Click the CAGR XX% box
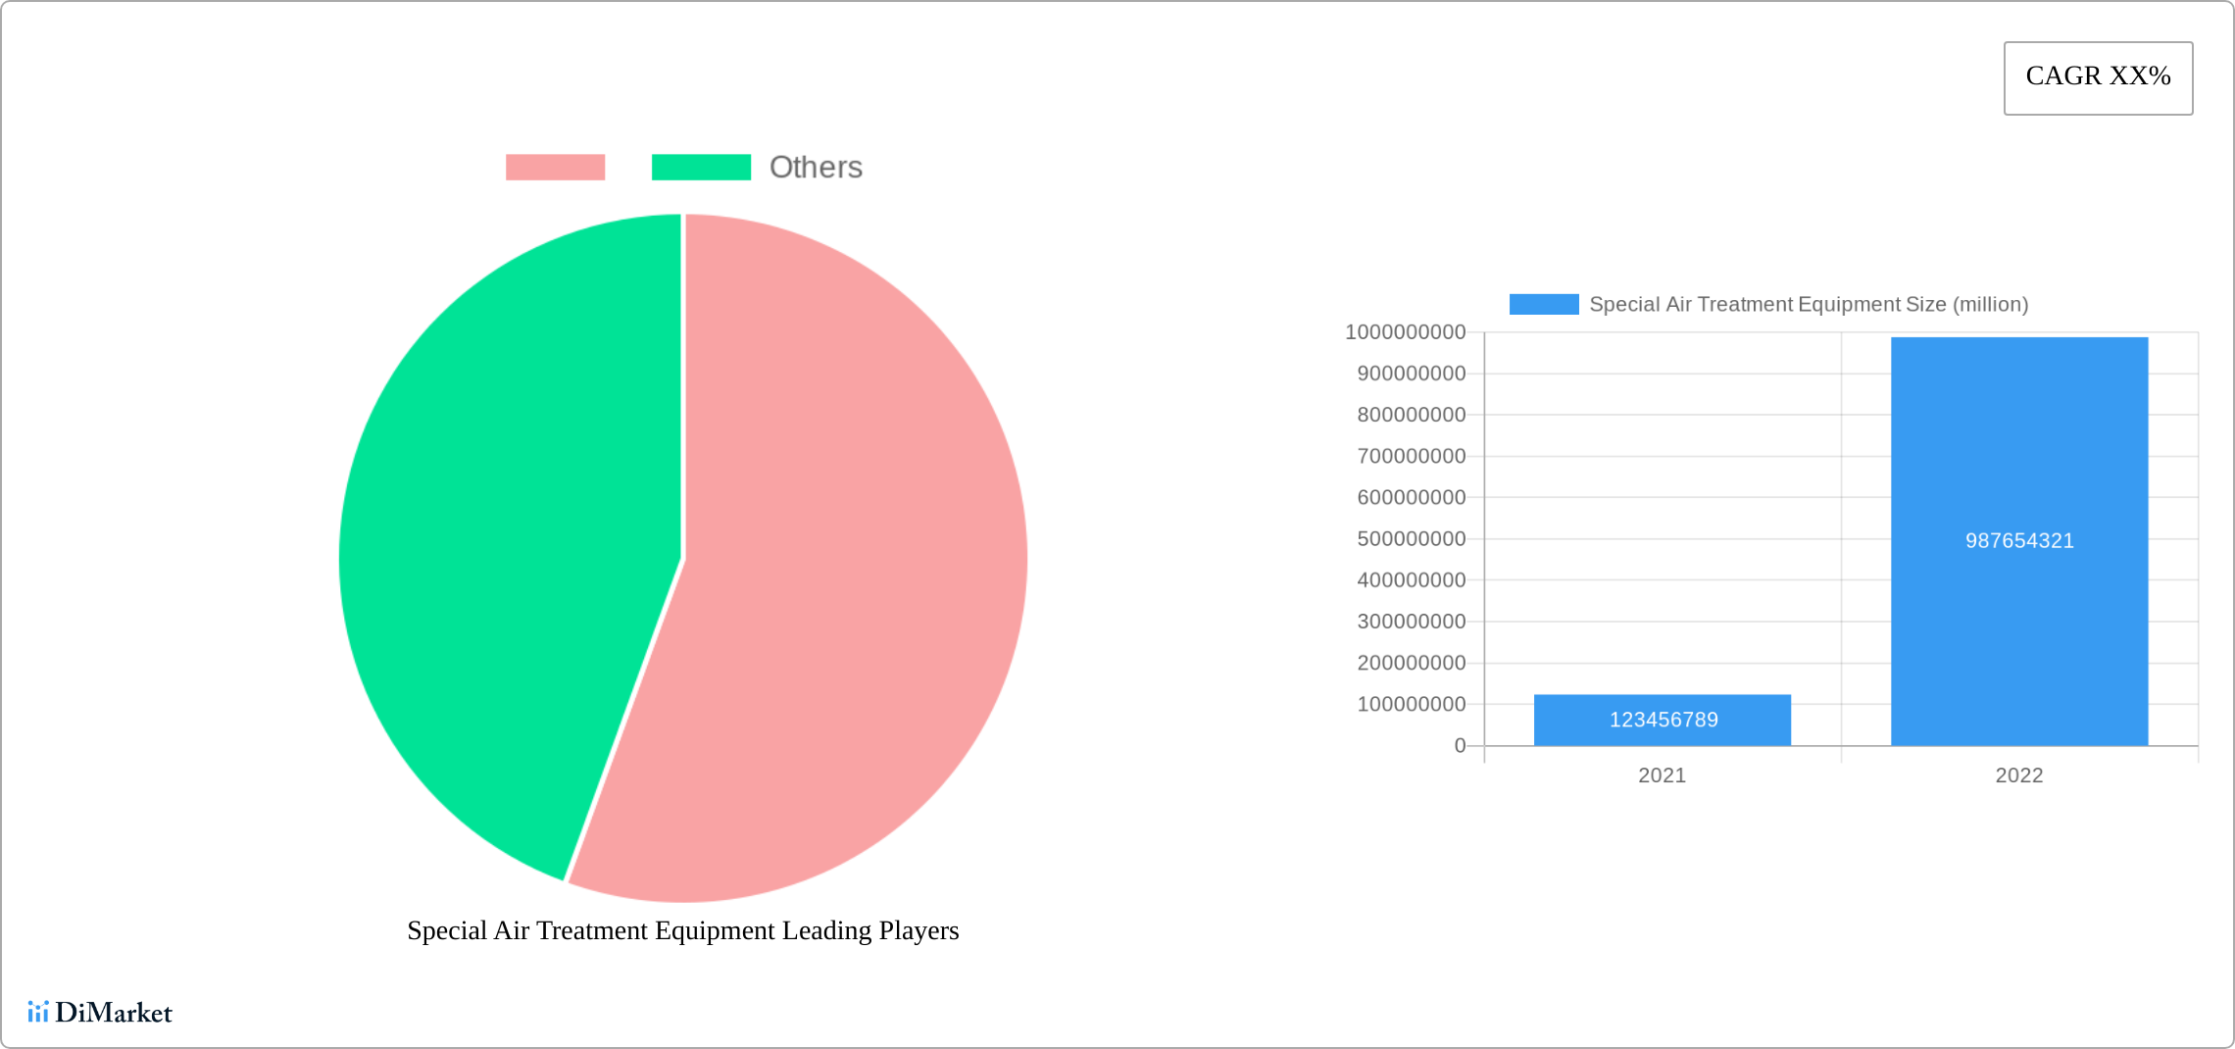The height and width of the screenshot is (1049, 2235). (2098, 77)
